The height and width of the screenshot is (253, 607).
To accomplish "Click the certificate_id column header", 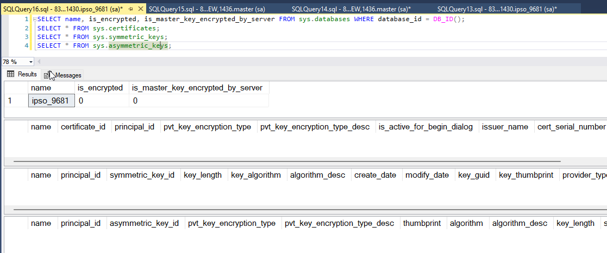I will click(84, 127).
